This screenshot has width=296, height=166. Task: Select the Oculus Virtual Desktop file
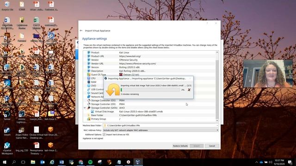[37, 133]
